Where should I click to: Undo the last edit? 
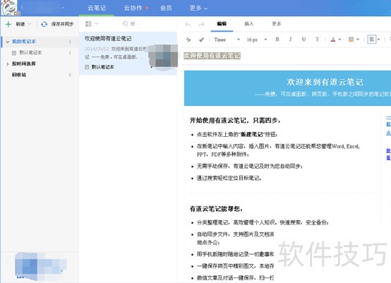[x=188, y=24]
